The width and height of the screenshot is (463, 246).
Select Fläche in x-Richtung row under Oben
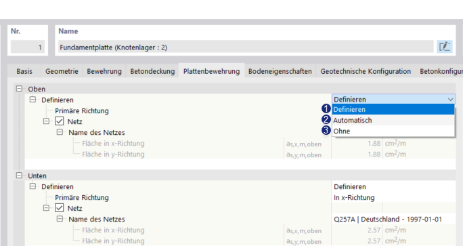(x=113, y=144)
